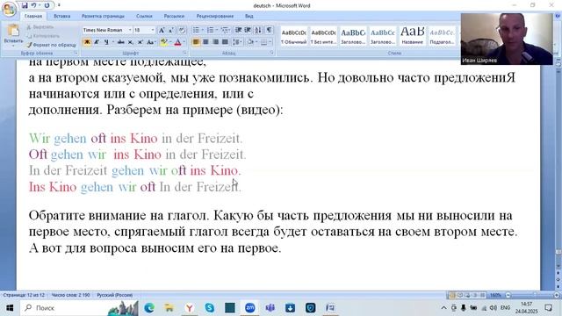The image size is (562, 316).
Task: Click Русский (Россия) language indicator
Action: pyautogui.click(x=115, y=295)
